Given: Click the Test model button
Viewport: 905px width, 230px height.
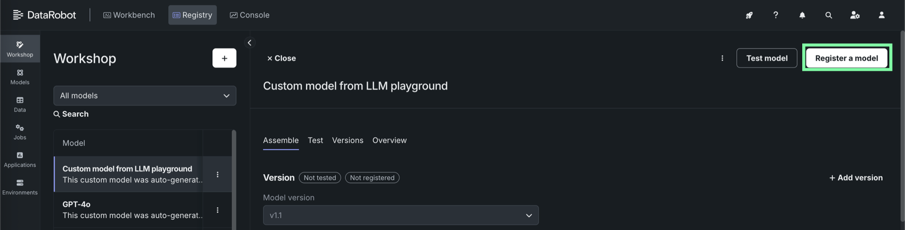Looking at the screenshot, I should [x=766, y=58].
